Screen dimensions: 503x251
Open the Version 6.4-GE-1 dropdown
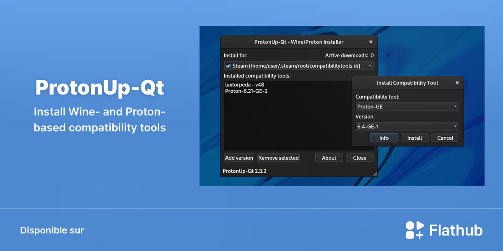click(407, 126)
